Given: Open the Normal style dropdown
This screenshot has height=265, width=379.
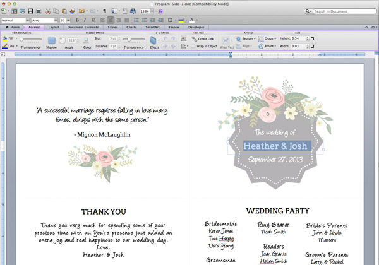Looking at the screenshot, I should (x=28, y=20).
